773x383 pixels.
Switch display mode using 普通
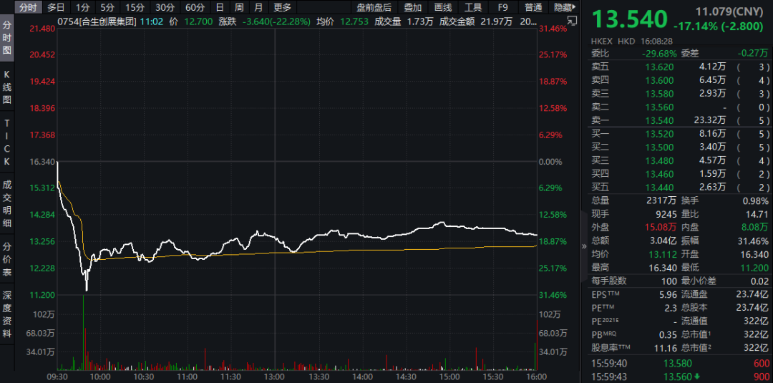[x=533, y=7]
